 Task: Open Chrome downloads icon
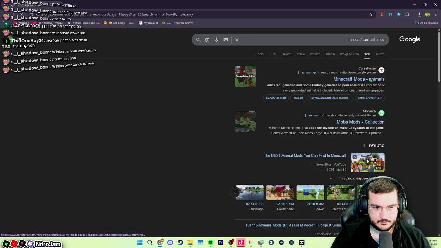coord(419,14)
